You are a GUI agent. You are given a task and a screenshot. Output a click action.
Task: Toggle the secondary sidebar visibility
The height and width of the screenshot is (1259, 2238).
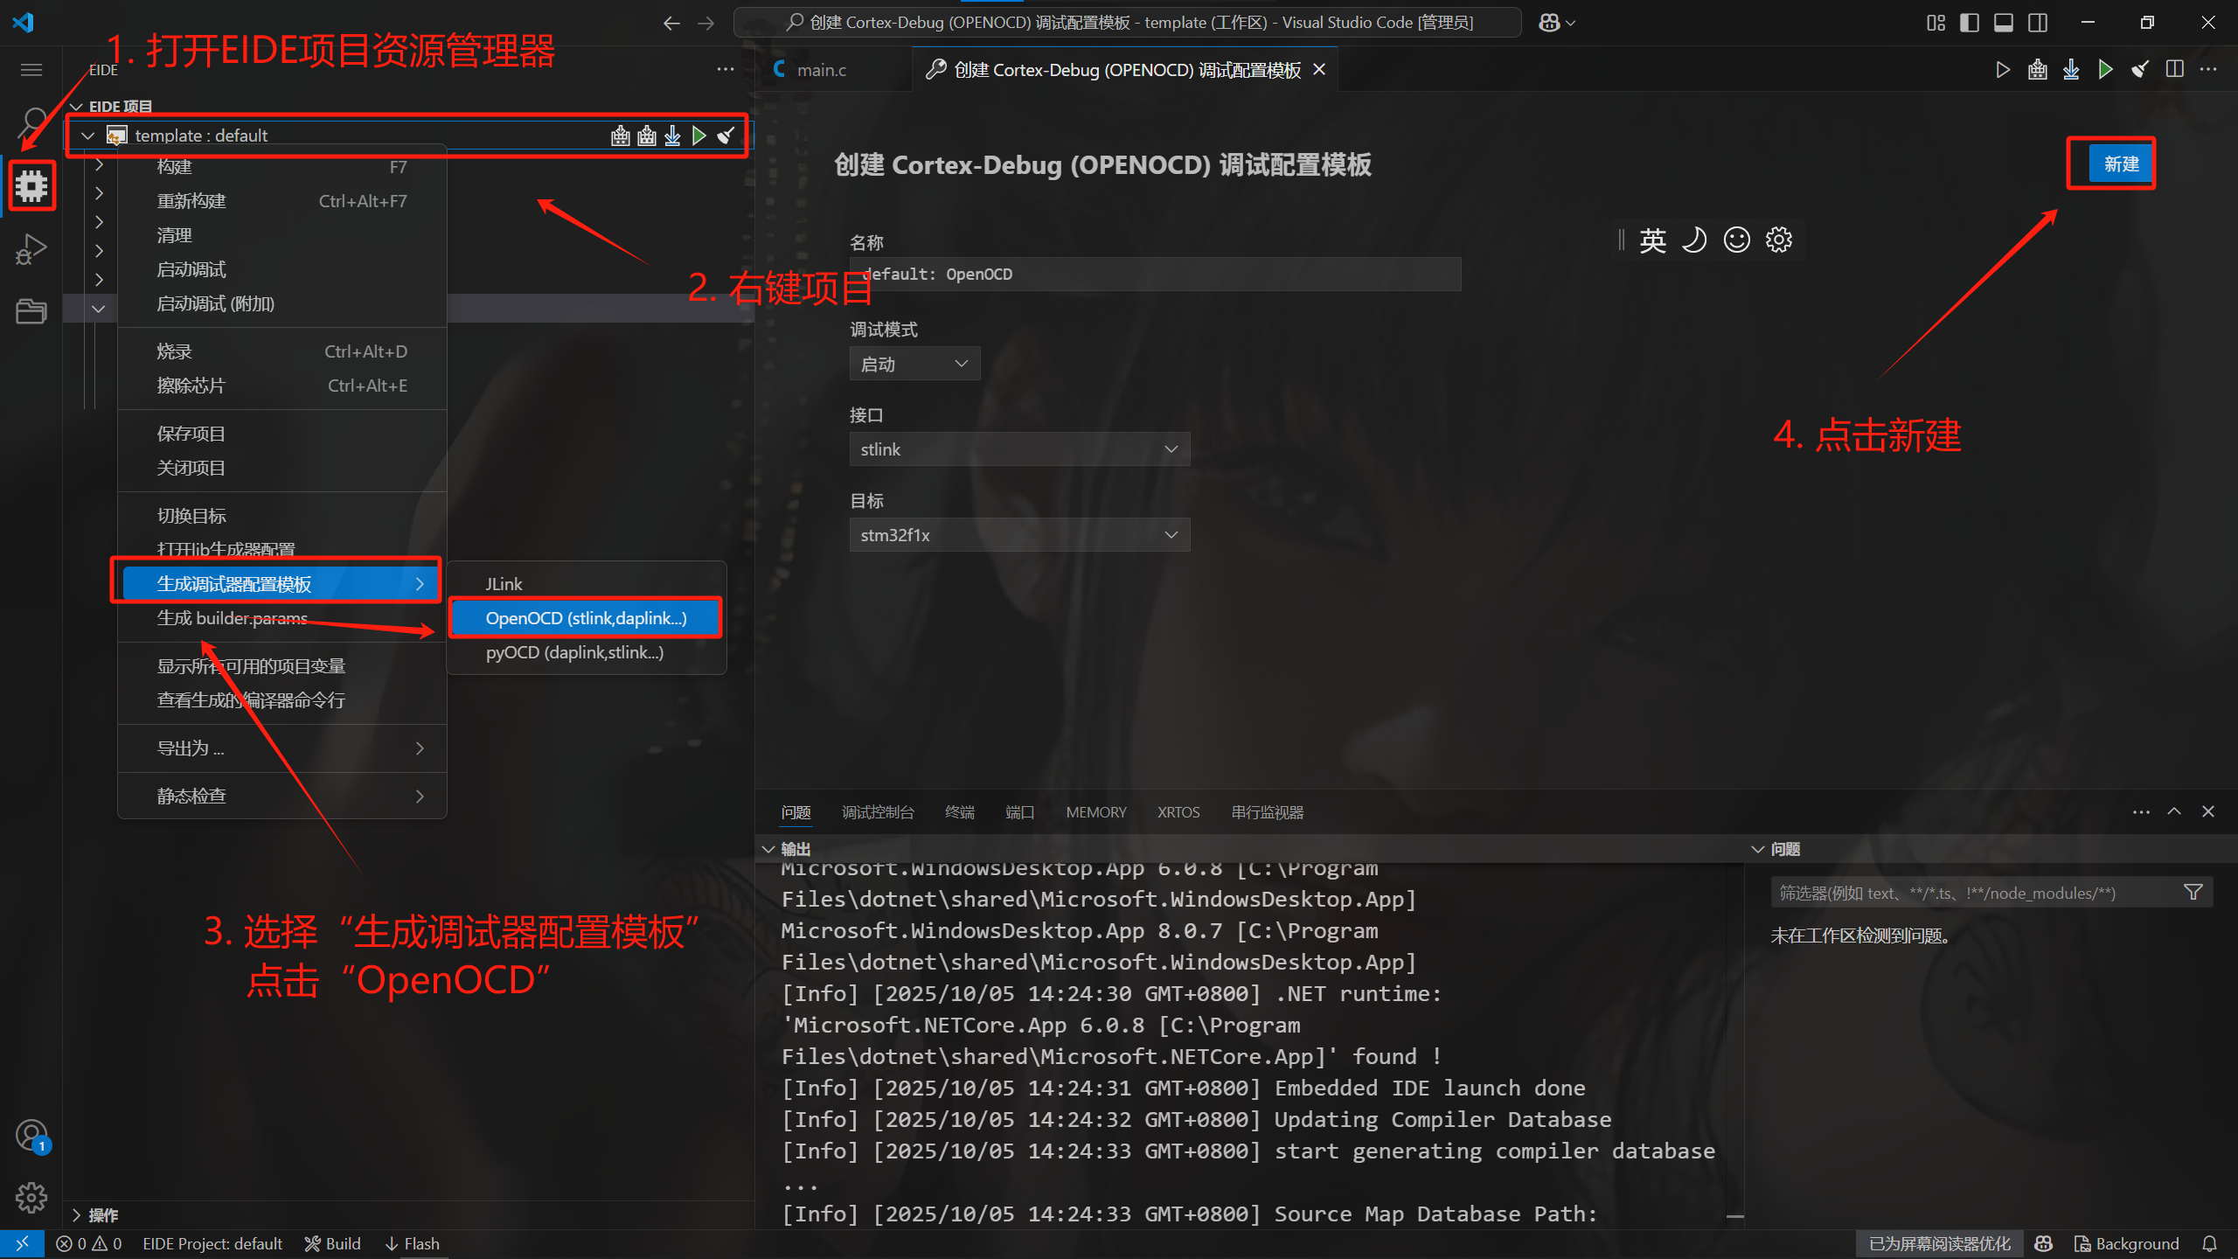pos(2038,23)
